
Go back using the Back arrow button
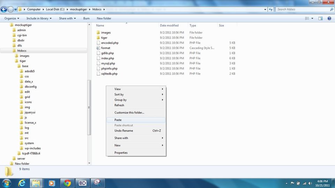(3, 9)
